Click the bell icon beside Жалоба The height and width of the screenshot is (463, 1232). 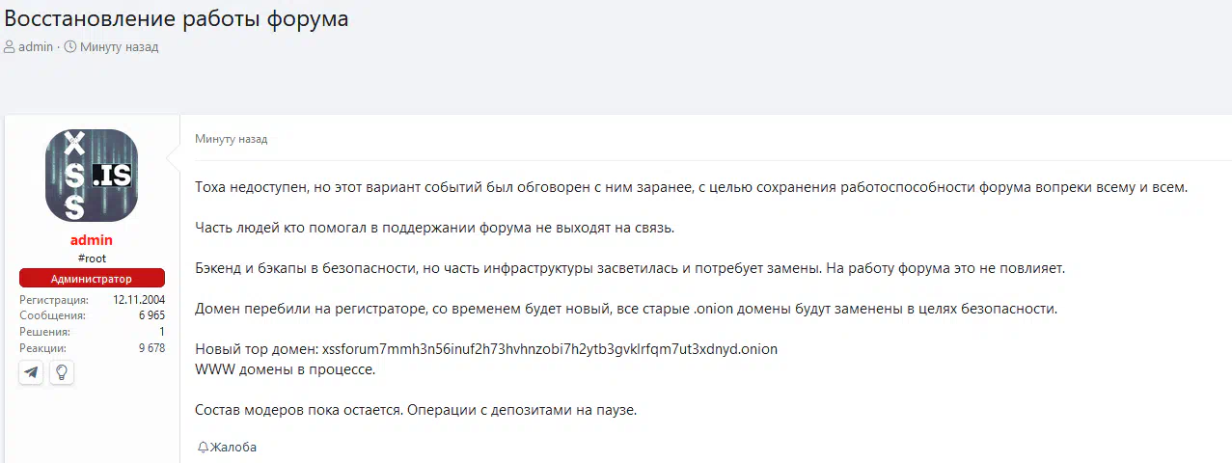click(x=203, y=448)
